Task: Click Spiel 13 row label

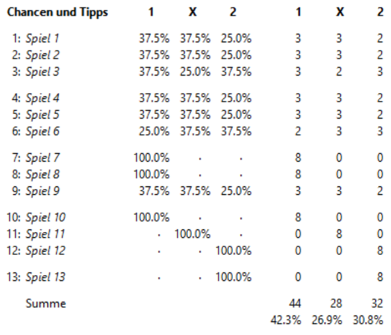Action: [x=46, y=277]
